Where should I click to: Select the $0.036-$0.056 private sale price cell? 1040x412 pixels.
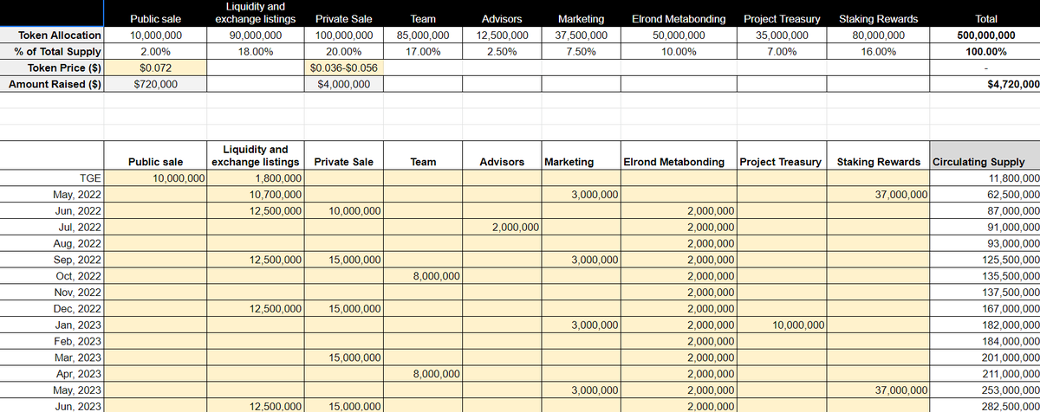pos(344,68)
